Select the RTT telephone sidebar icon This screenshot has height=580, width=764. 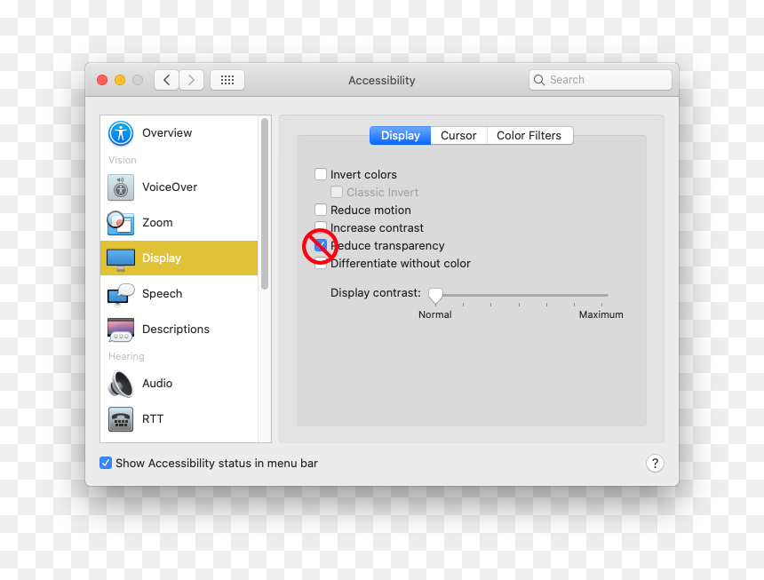tap(120, 419)
